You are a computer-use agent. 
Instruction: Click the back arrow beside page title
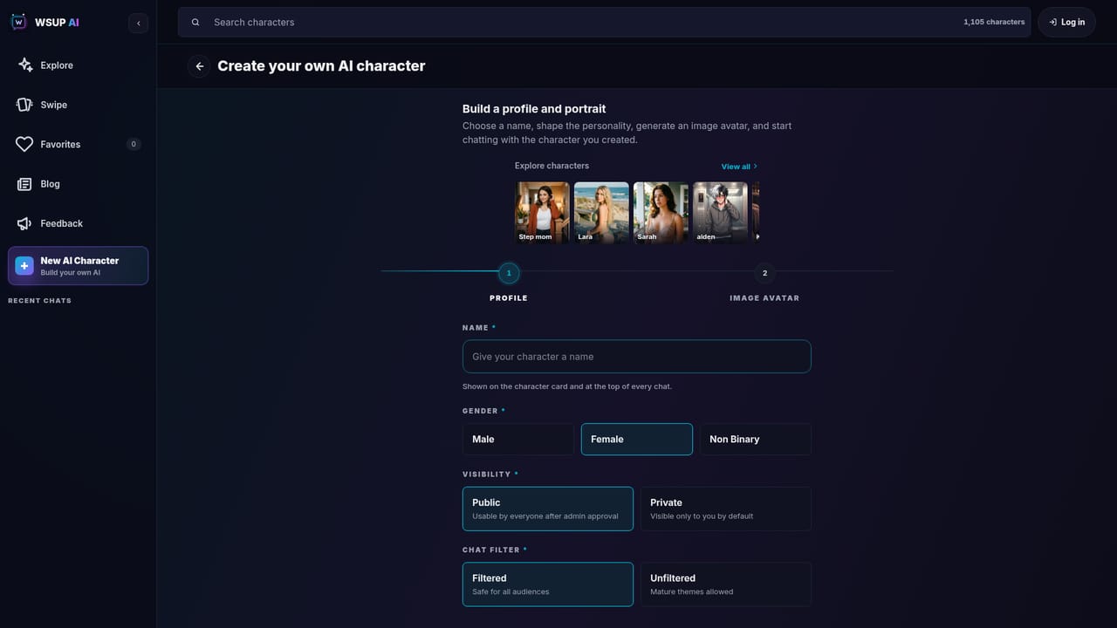[199, 66]
